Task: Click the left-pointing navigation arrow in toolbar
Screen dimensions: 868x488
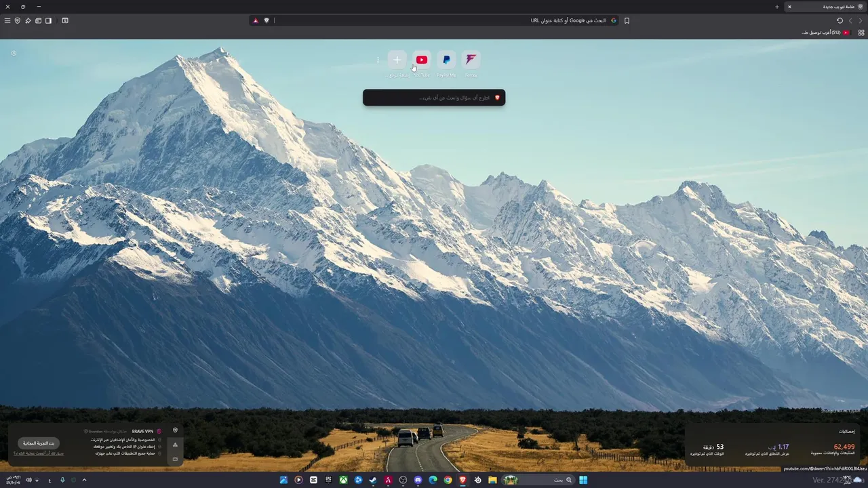Action: coord(850,20)
